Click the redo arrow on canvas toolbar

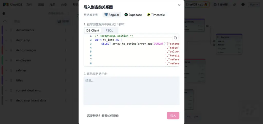click(x=196, y=117)
